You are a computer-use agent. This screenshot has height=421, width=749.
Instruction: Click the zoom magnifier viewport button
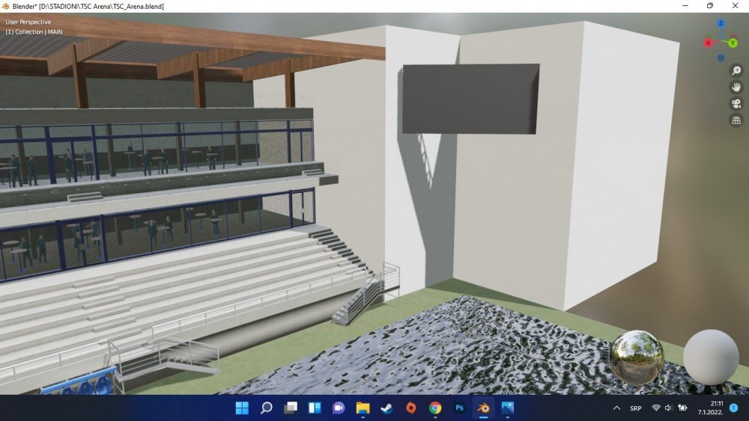[x=736, y=70]
